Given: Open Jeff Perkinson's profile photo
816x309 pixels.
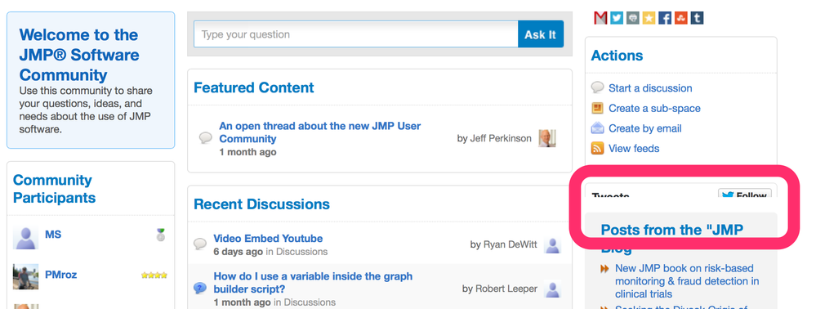Looking at the screenshot, I should [547, 138].
